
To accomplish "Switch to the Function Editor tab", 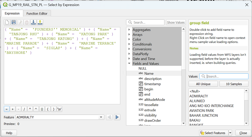I will coord(37,14).
